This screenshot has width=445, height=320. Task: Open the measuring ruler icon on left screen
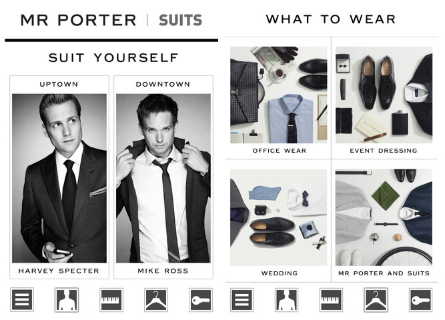(x=111, y=300)
